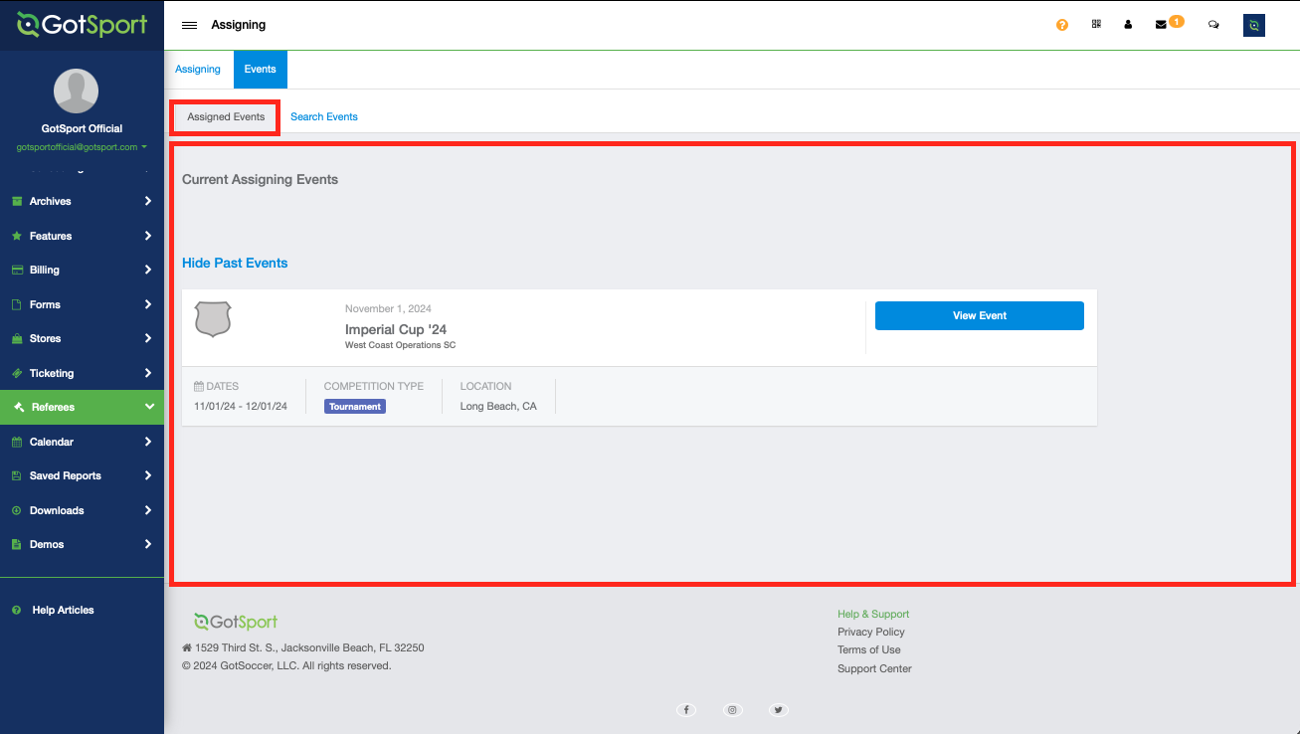
Task: Expand the Forms menu chevron
Action: 148,304
